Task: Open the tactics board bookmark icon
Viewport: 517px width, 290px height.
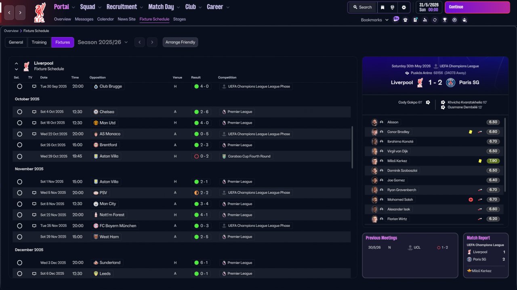Action: point(415,20)
